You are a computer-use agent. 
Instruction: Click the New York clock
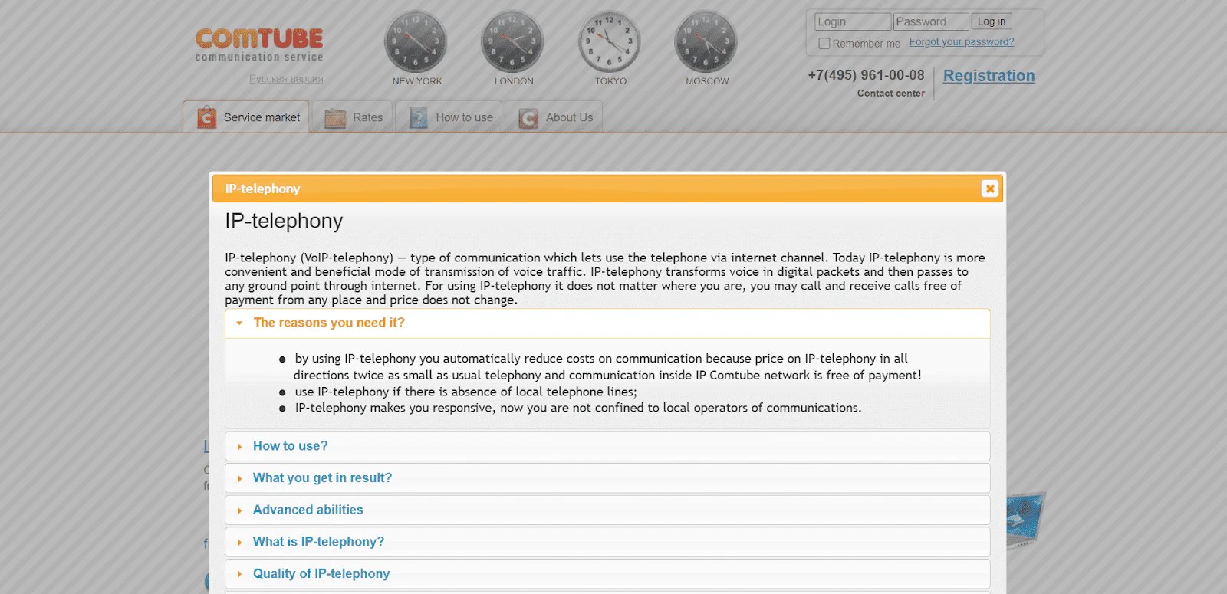[x=416, y=41]
